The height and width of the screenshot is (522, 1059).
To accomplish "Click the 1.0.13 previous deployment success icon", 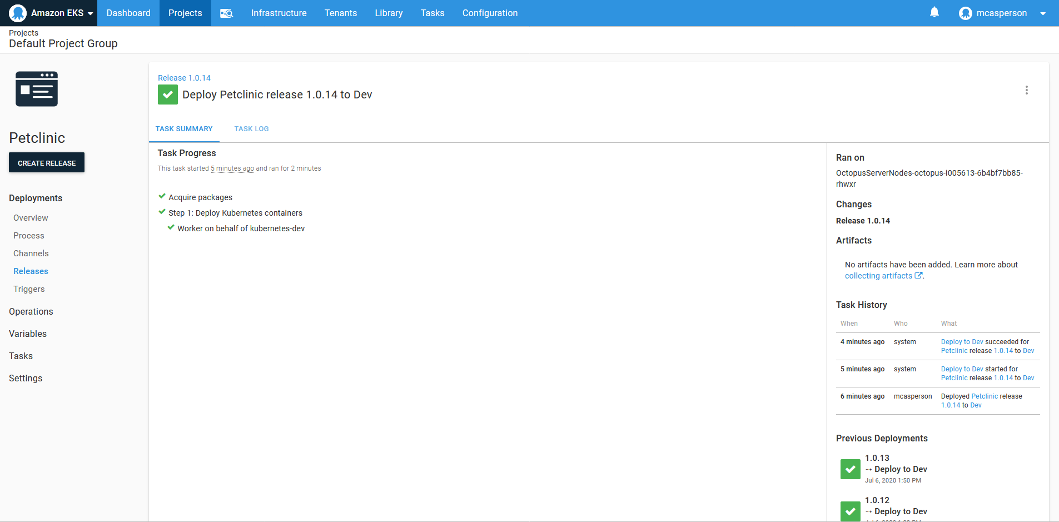I will (x=850, y=469).
